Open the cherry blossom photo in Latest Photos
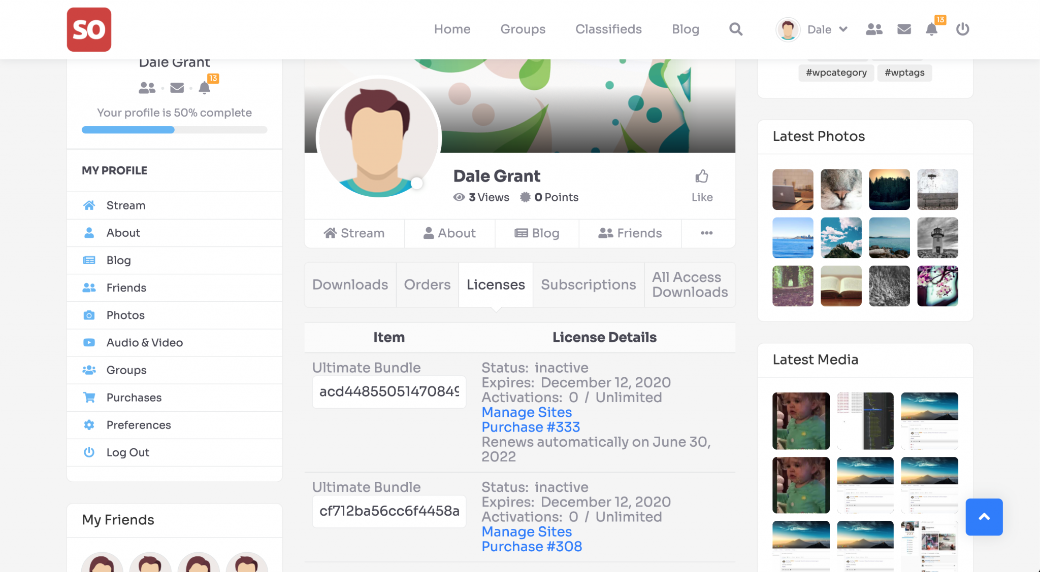The height and width of the screenshot is (572, 1040). click(x=937, y=286)
